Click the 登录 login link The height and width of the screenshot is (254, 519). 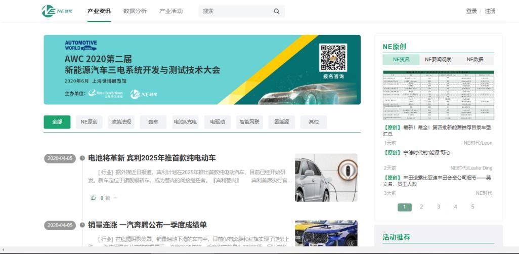tap(471, 11)
